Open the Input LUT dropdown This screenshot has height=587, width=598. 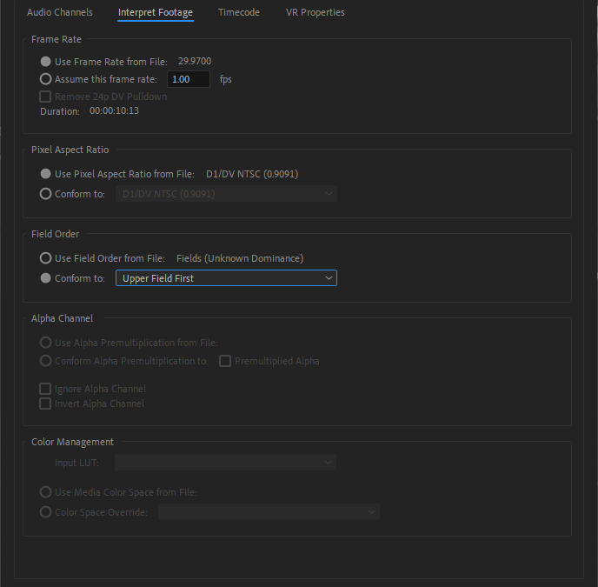click(x=226, y=464)
